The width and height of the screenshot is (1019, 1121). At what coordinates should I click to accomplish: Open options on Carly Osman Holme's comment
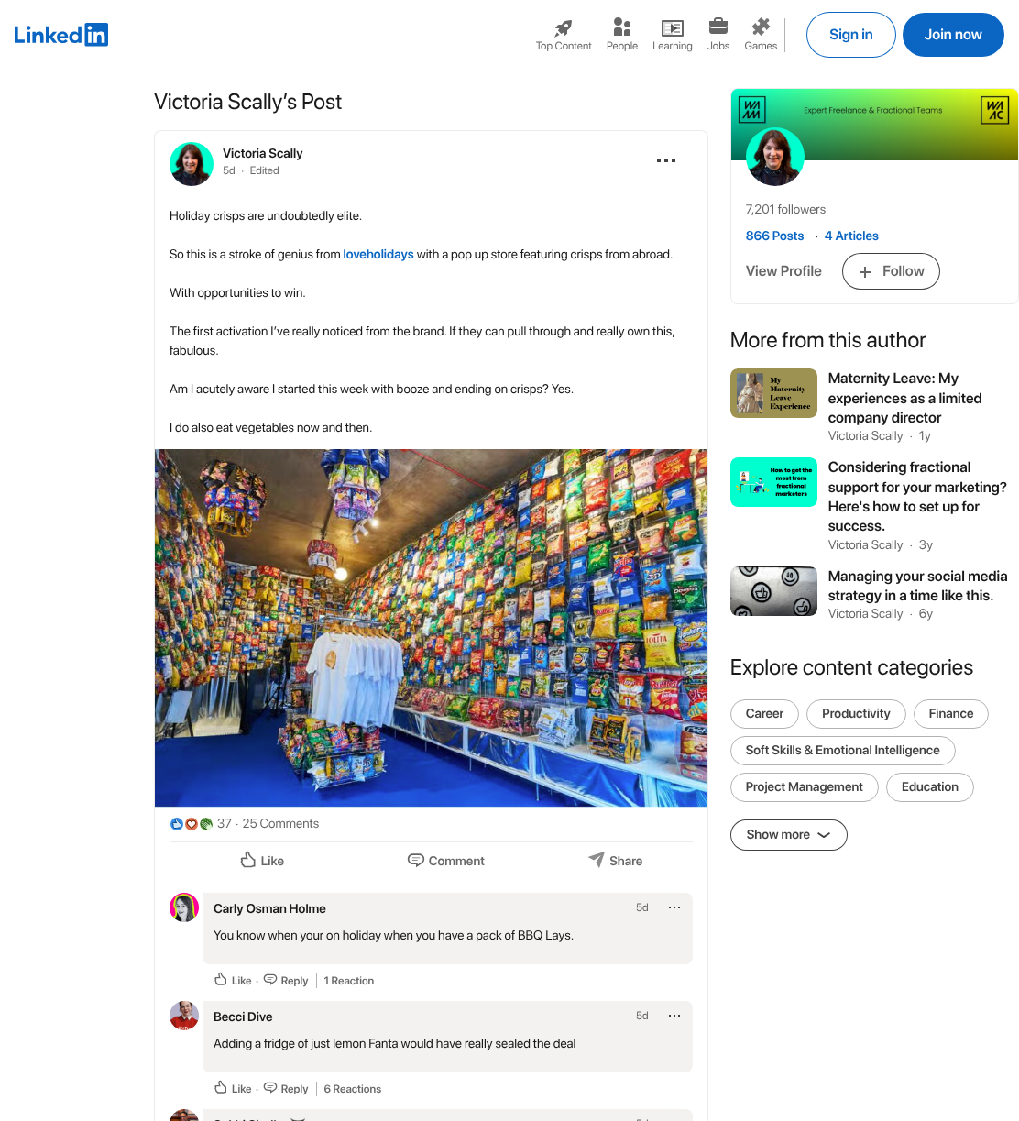(x=674, y=907)
